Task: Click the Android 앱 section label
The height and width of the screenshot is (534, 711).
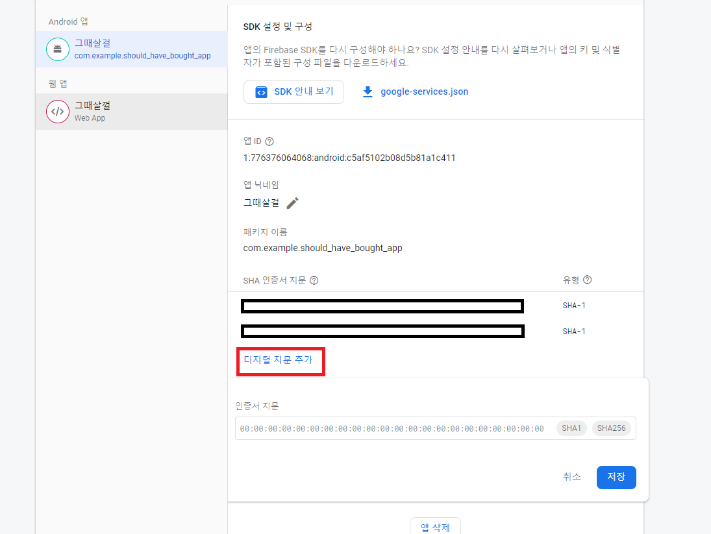Action: pyautogui.click(x=68, y=22)
